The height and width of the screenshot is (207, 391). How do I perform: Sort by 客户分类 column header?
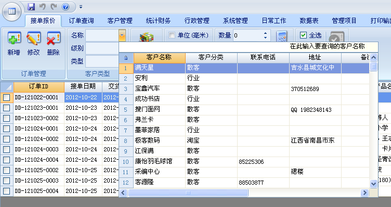[211, 58]
